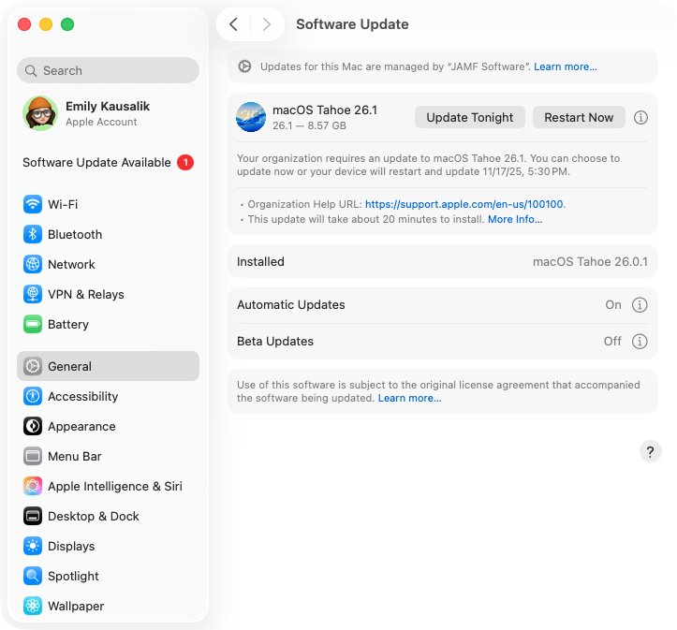This screenshot has height=630, width=677.
Task: Click the macOS Tahoe 26.1 title text
Action: click(x=325, y=110)
